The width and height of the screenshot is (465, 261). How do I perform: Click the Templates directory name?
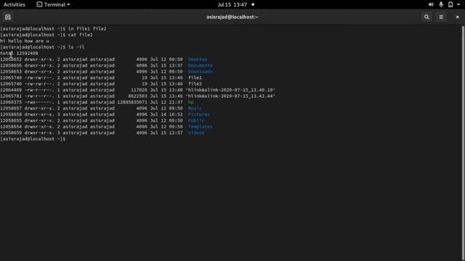click(201, 127)
